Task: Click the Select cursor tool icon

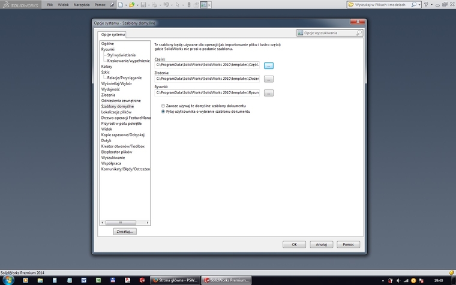Action: click(178, 5)
